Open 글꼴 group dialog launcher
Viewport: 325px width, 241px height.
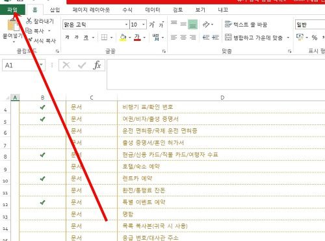(164, 51)
